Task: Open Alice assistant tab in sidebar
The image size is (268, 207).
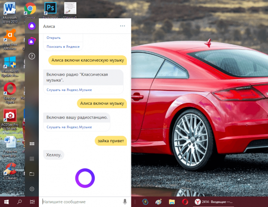Action: 32,26
